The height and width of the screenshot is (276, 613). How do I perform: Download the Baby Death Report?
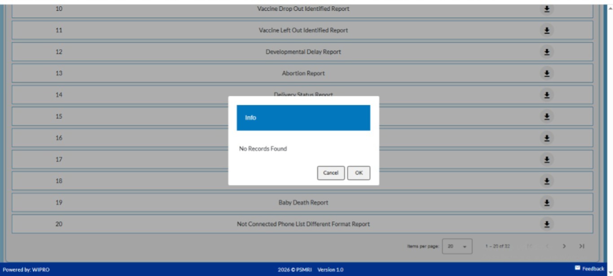pyautogui.click(x=547, y=203)
